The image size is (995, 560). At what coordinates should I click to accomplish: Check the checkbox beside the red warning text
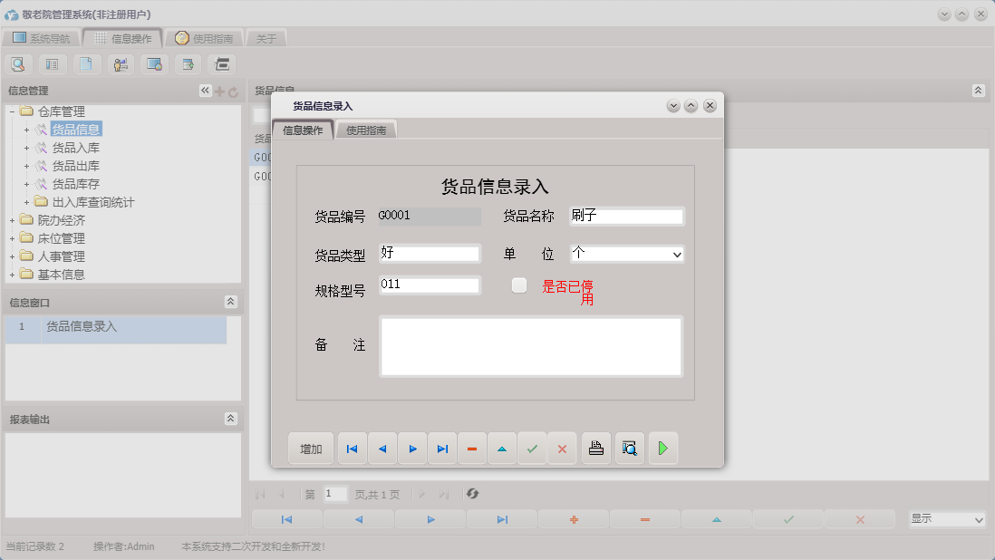[519, 285]
